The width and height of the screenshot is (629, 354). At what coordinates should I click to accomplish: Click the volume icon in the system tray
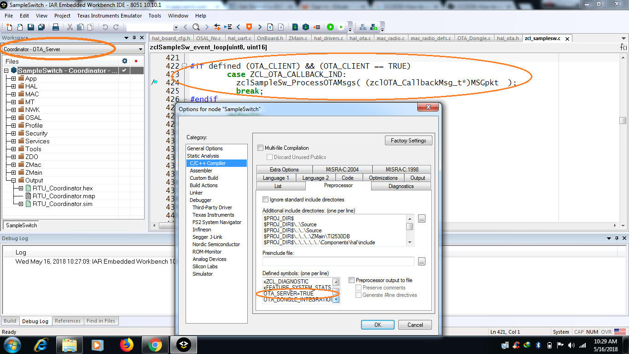point(571,345)
